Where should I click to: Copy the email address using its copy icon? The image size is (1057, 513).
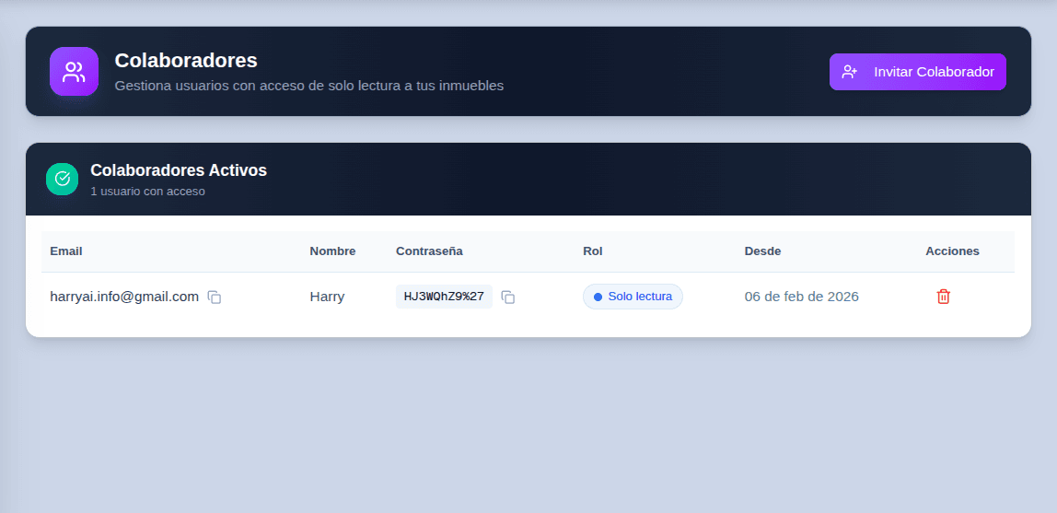[215, 297]
